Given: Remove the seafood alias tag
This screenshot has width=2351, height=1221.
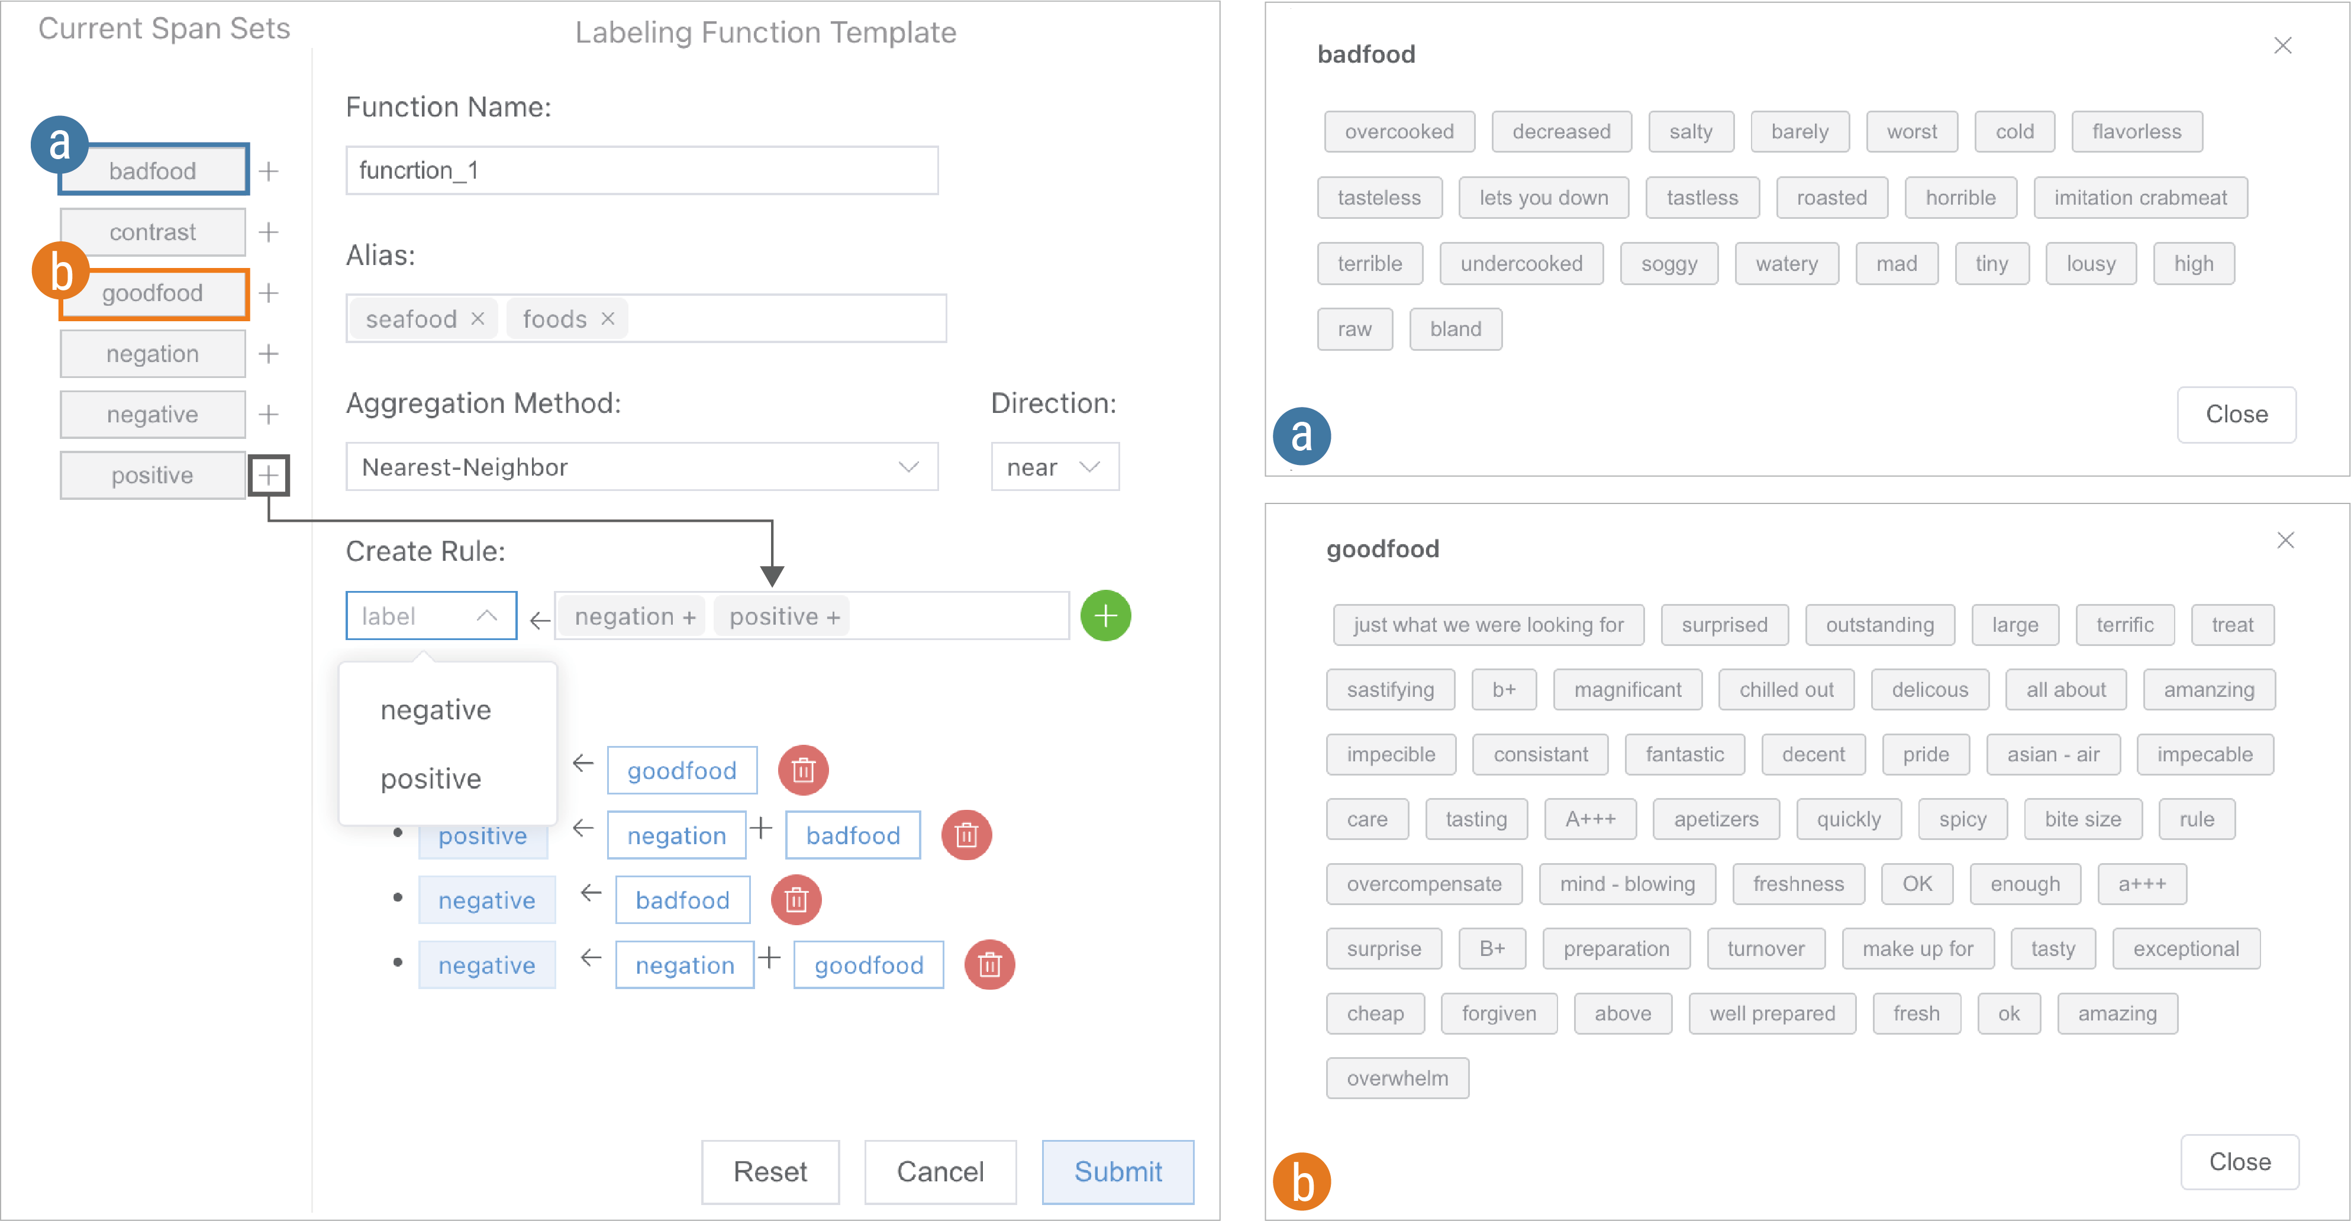Looking at the screenshot, I should click(x=478, y=318).
